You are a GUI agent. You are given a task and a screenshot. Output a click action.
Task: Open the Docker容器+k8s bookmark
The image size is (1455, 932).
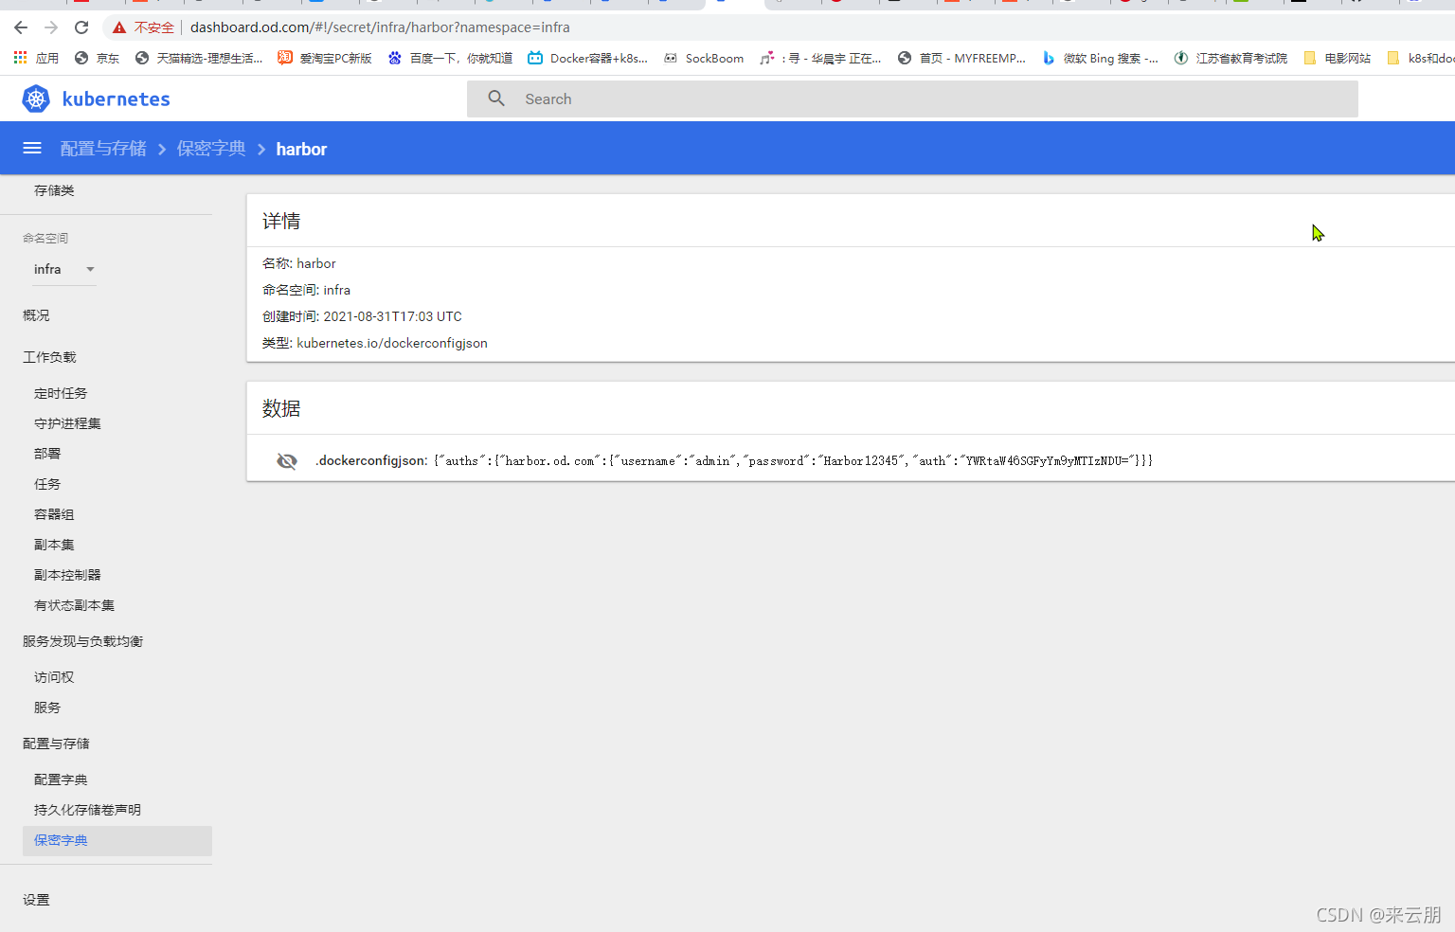pyautogui.click(x=587, y=58)
